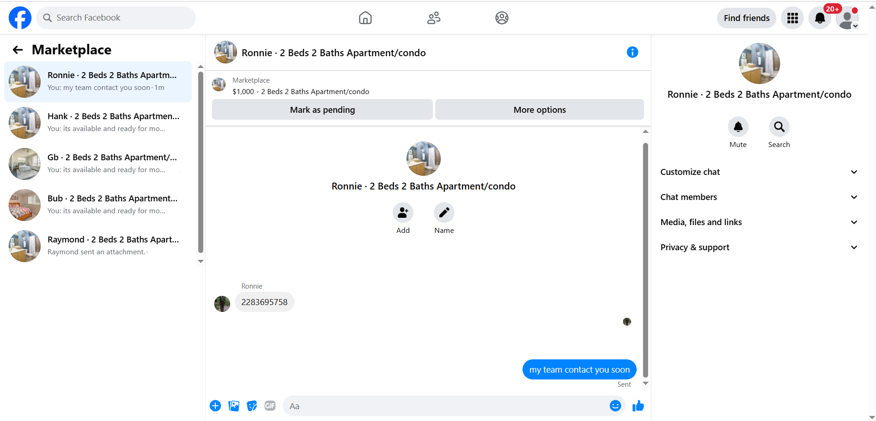Click the search magnifier in Search Facebook
The height and width of the screenshot is (421, 876).
tap(47, 18)
